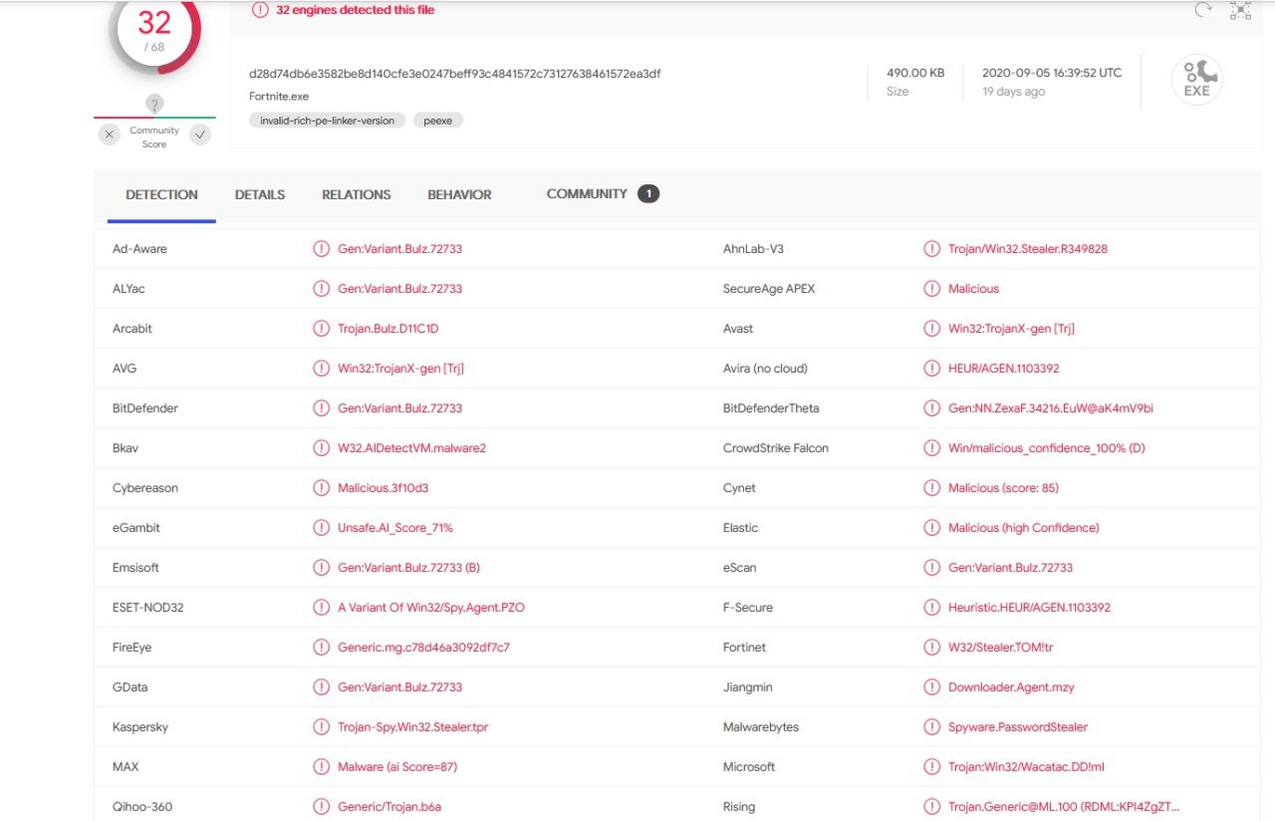
Task: Click the alert icon in the SecureAge APEX row
Action: 931,289
